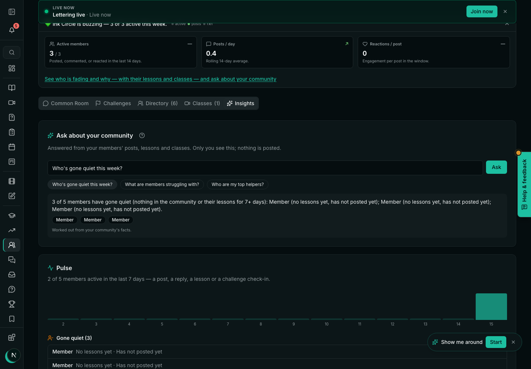Collapse the Ink Circle buzzing summary
Image resolution: width=531 pixels, height=369 pixels.
(507, 24)
